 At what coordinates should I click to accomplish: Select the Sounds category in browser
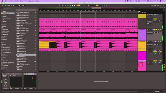tap(5, 26)
